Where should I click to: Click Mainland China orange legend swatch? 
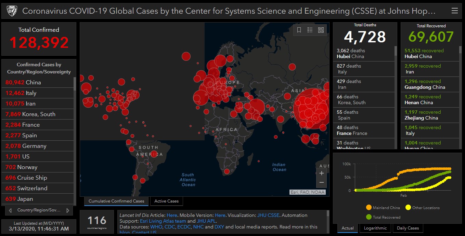(369, 207)
